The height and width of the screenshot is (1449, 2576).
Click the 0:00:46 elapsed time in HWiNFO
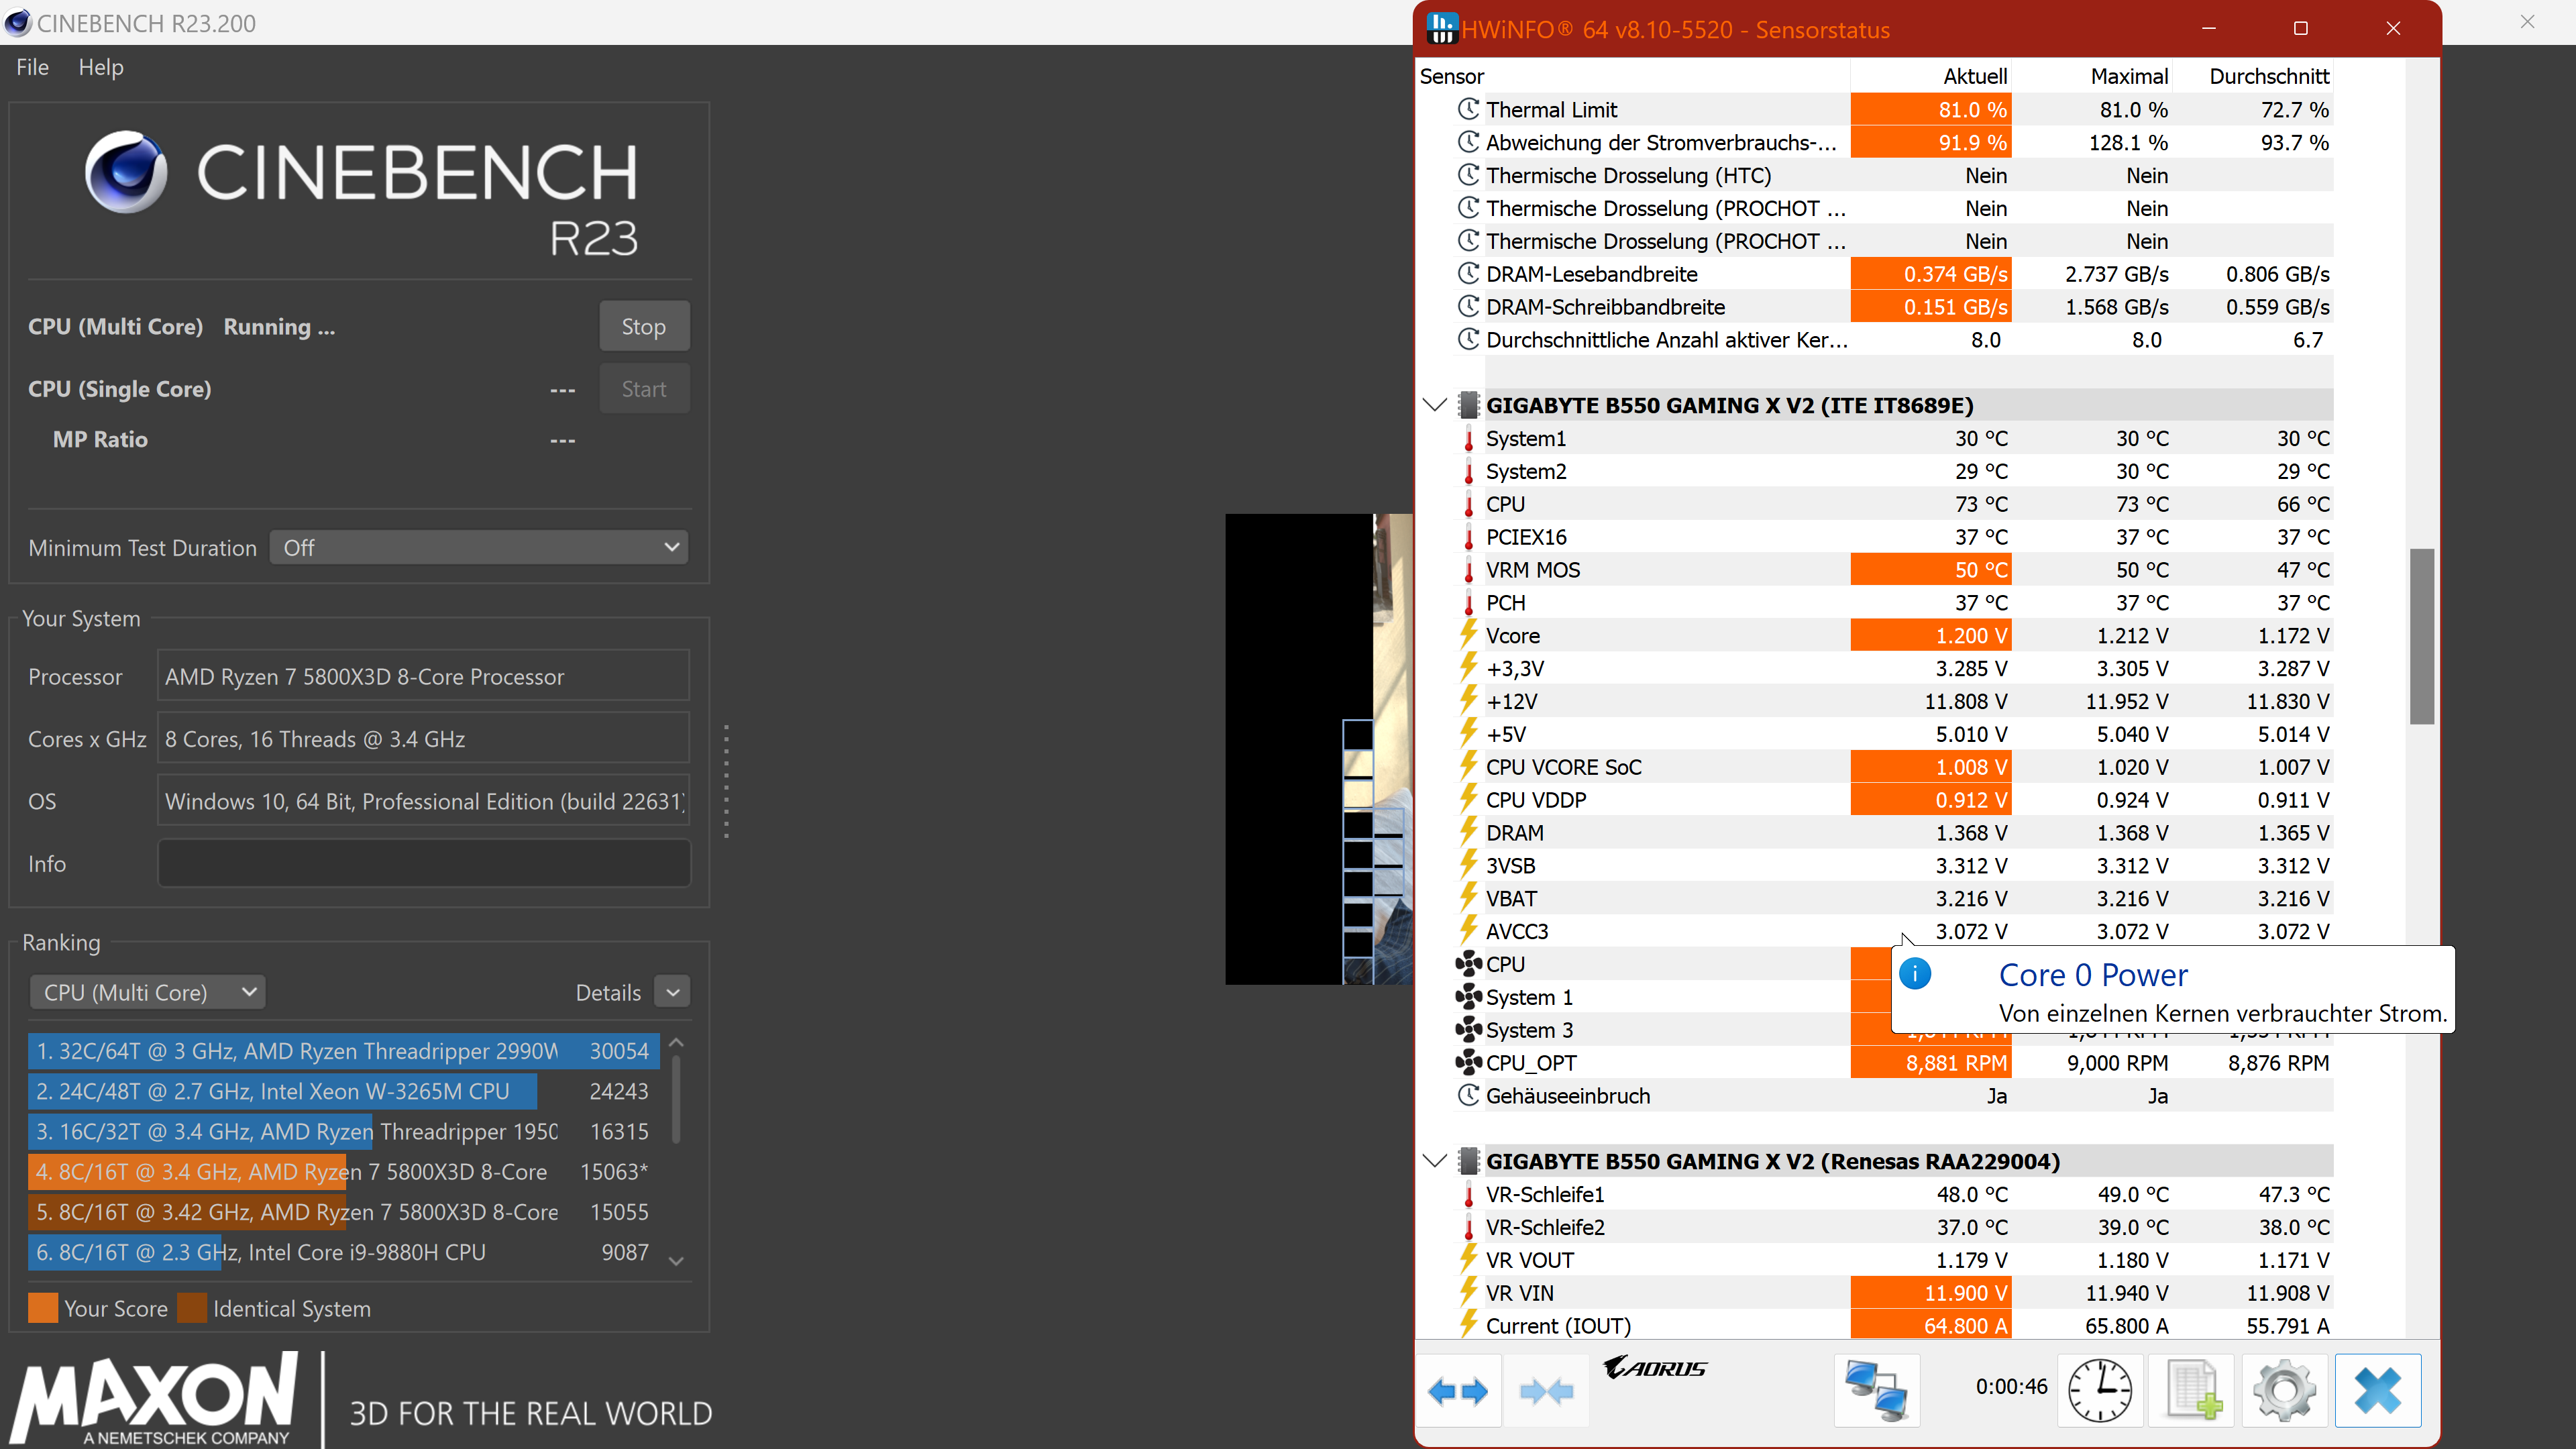pyautogui.click(x=2011, y=1386)
